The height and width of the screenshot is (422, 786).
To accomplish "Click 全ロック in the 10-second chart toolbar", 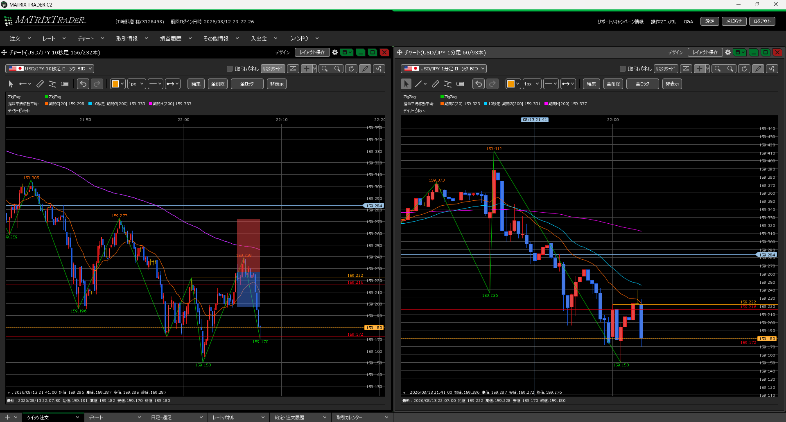I will pyautogui.click(x=247, y=84).
